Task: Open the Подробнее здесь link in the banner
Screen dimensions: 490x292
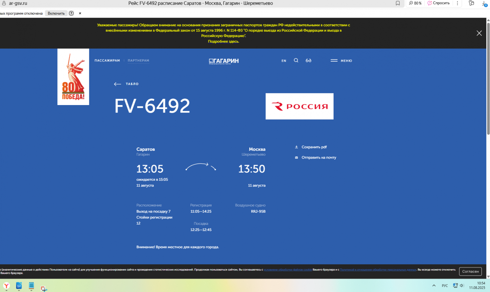Action: [223, 41]
